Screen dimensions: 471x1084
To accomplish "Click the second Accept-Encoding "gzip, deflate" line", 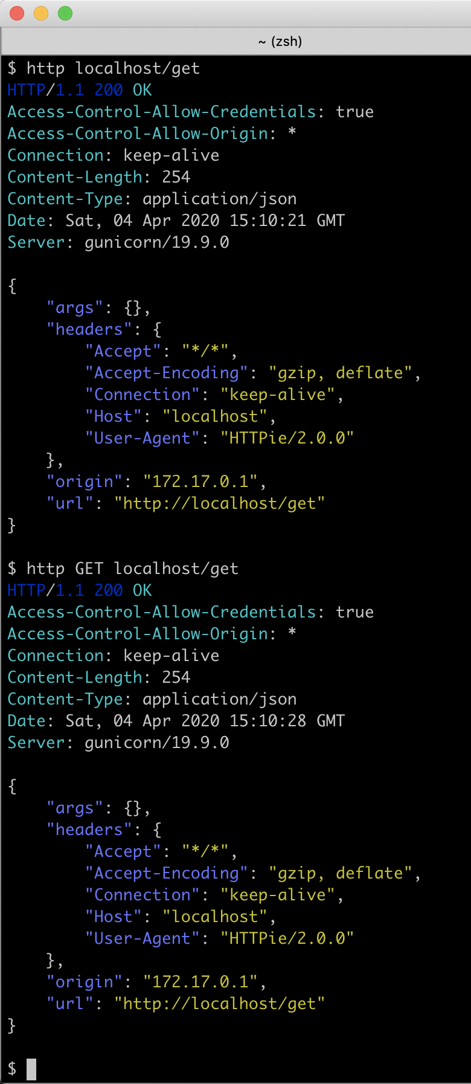I will tap(252, 873).
